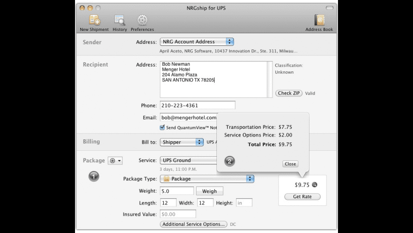The height and width of the screenshot is (233, 413).
Task: Click the Phone number field
Action: (x=197, y=105)
